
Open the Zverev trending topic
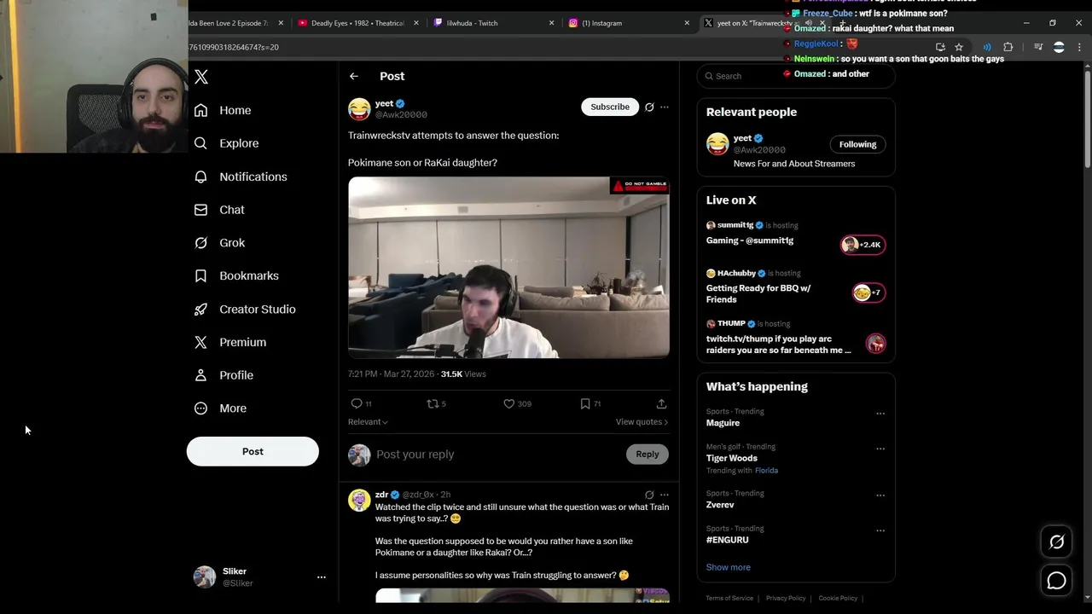720,505
